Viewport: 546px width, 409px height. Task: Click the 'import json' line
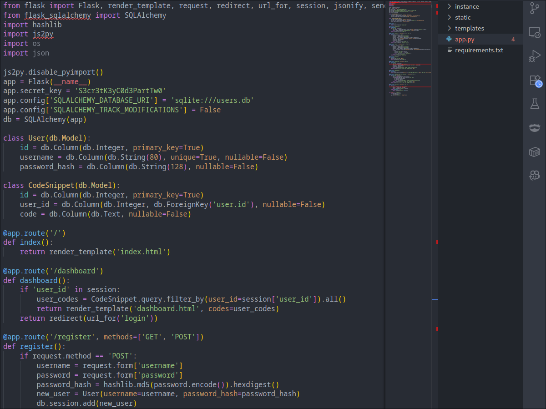click(26, 53)
